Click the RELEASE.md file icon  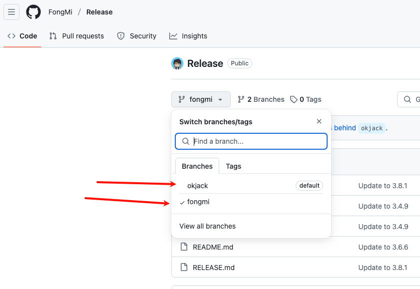click(x=184, y=268)
